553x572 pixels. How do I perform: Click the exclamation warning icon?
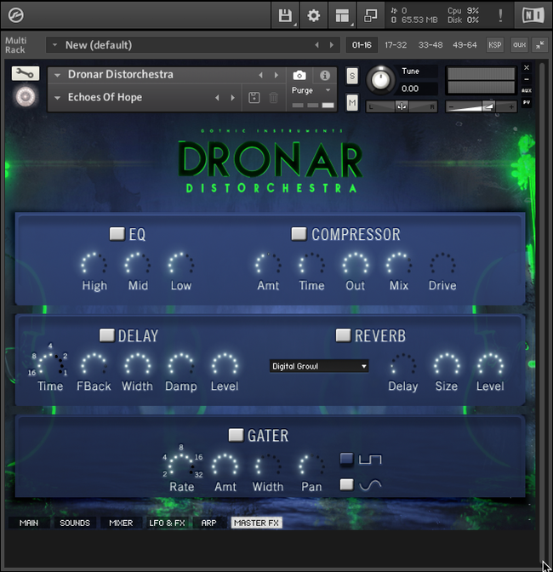500,15
